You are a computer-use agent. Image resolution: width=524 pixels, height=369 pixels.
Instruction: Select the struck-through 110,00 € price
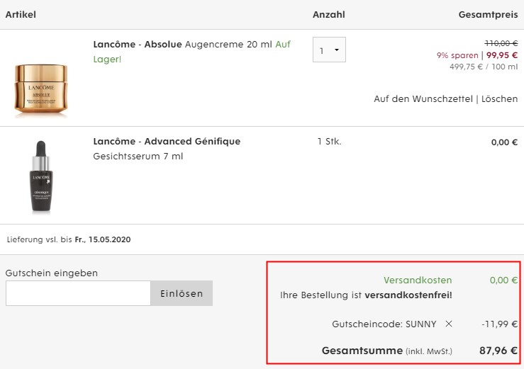[501, 43]
